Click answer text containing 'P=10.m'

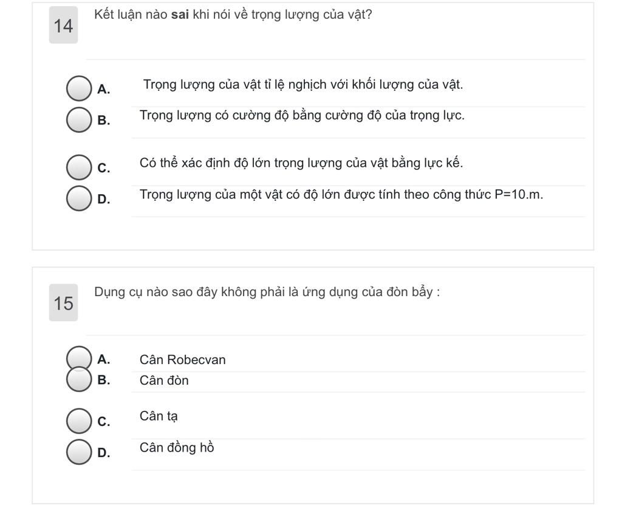point(341,195)
